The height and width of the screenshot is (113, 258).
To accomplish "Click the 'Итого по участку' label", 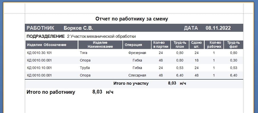I will [x=131, y=83].
